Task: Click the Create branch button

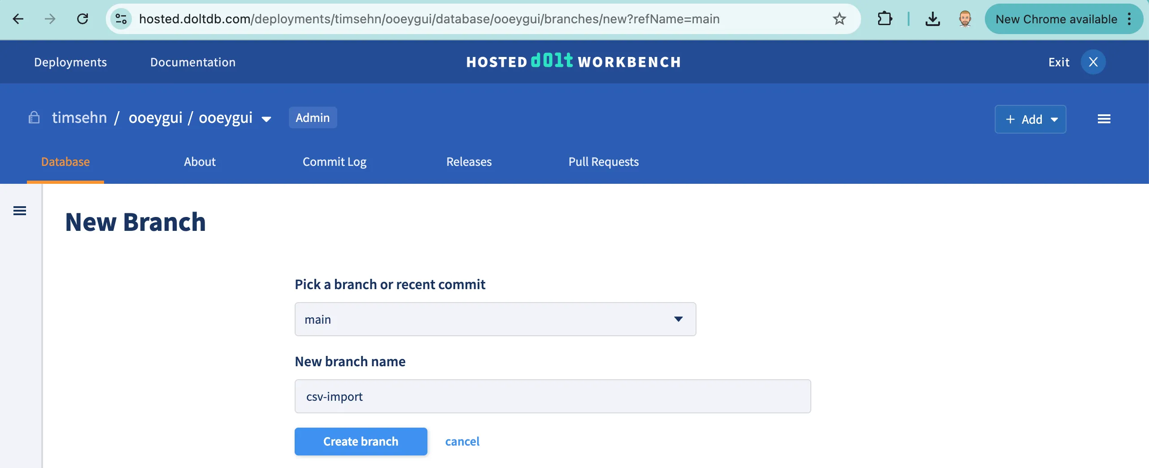Action: click(361, 441)
